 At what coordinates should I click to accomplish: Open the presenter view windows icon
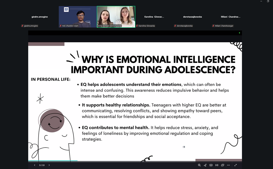click(x=222, y=165)
